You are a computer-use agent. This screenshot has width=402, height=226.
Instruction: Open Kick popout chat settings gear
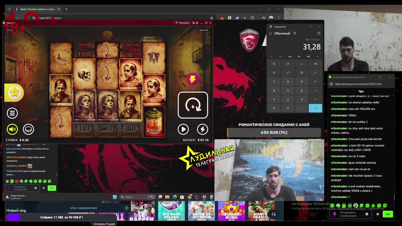click(378, 214)
